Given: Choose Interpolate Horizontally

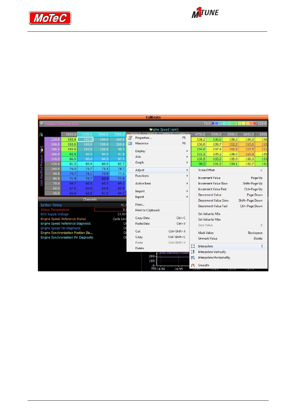Looking at the screenshot, I should [x=229, y=258].
